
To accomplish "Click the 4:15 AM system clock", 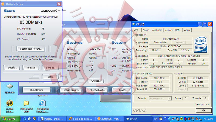I will click(208, 119).
